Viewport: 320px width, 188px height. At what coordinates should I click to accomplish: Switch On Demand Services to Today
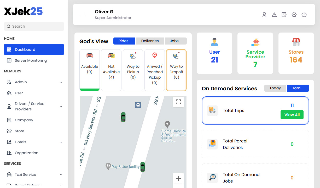275,88
